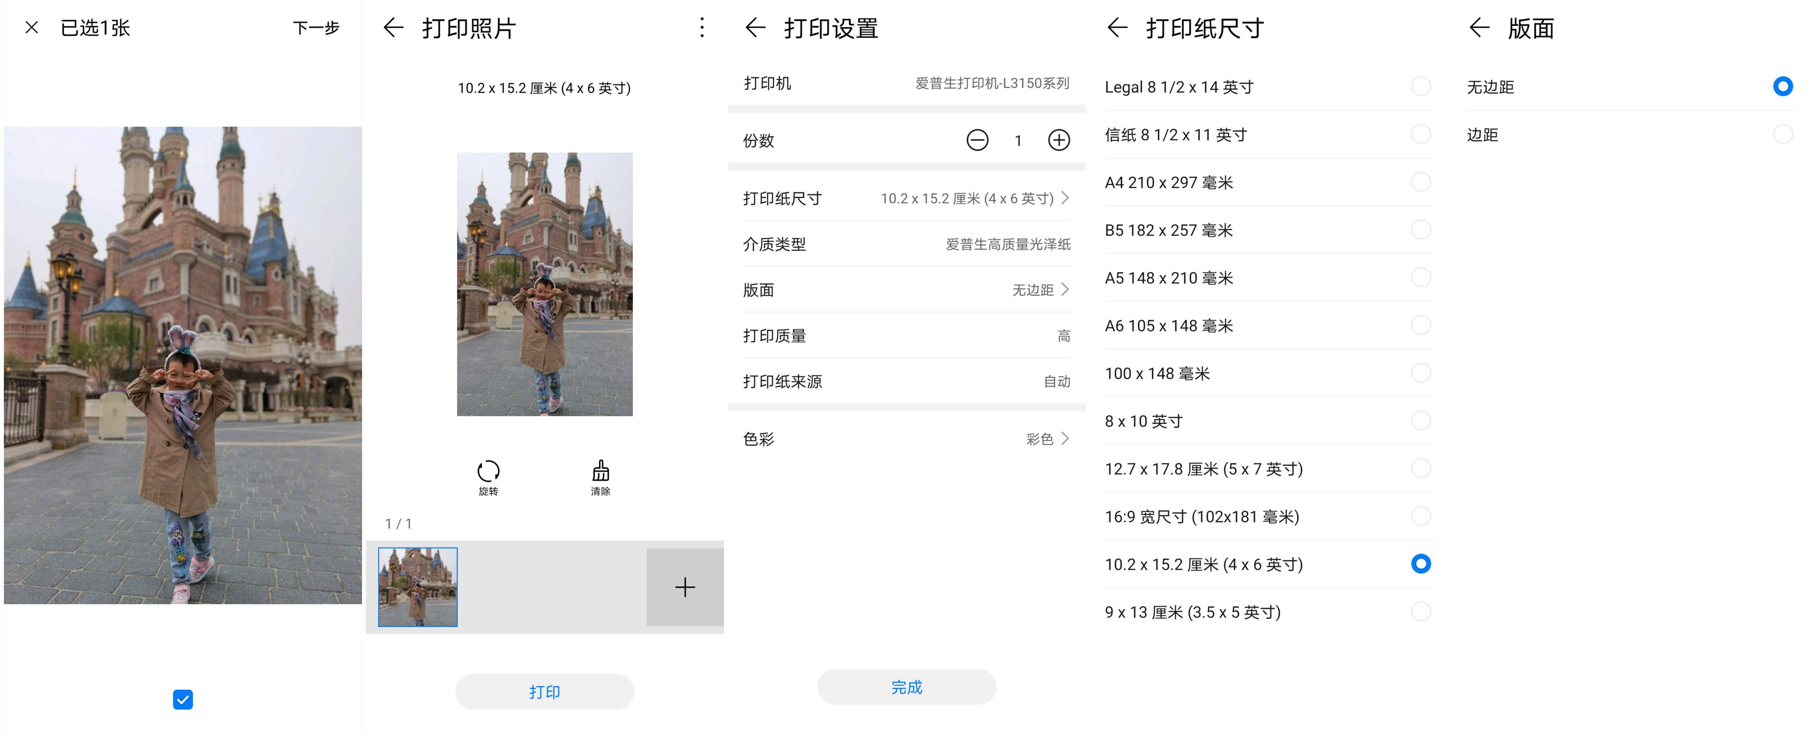Tap 下一步 to proceed
1814x737 pixels.
[316, 28]
